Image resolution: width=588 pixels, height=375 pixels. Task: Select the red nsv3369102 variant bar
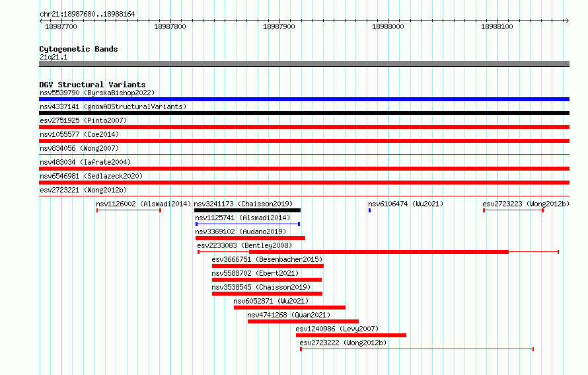250,238
